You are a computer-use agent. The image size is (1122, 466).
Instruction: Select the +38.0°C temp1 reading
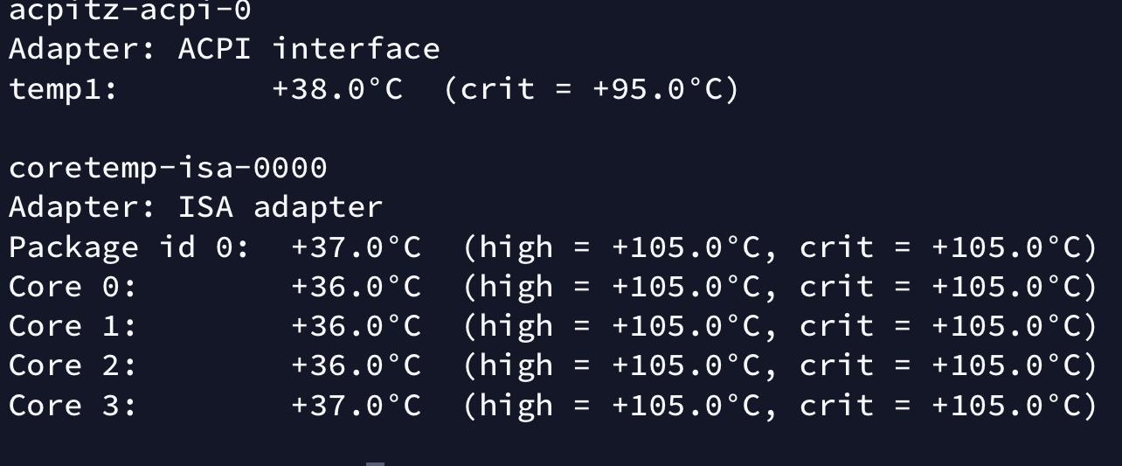click(337, 88)
